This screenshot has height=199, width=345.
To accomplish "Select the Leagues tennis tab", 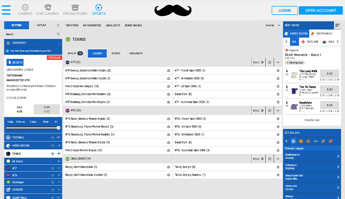I will click(97, 53).
